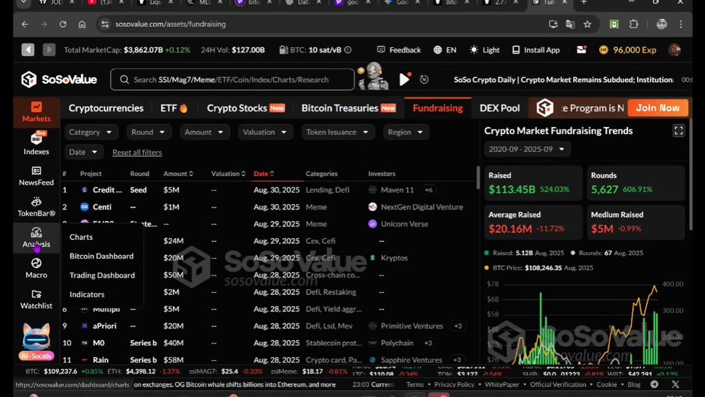Open the user profile avatar
This screenshot has width=705, height=397.
[674, 50]
